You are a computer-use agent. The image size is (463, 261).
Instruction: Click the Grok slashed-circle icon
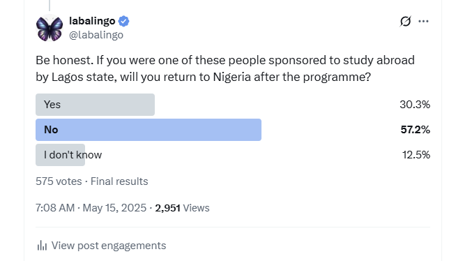click(x=405, y=21)
